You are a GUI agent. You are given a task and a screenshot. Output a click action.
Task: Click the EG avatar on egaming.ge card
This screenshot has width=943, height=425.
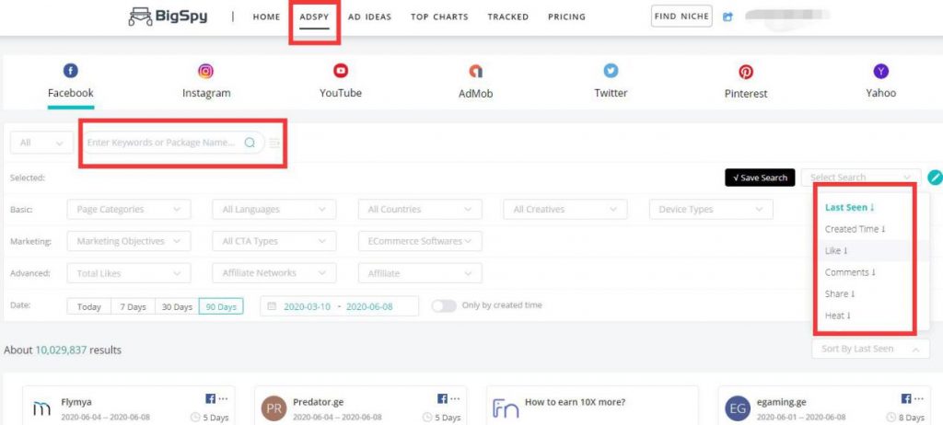tap(738, 408)
